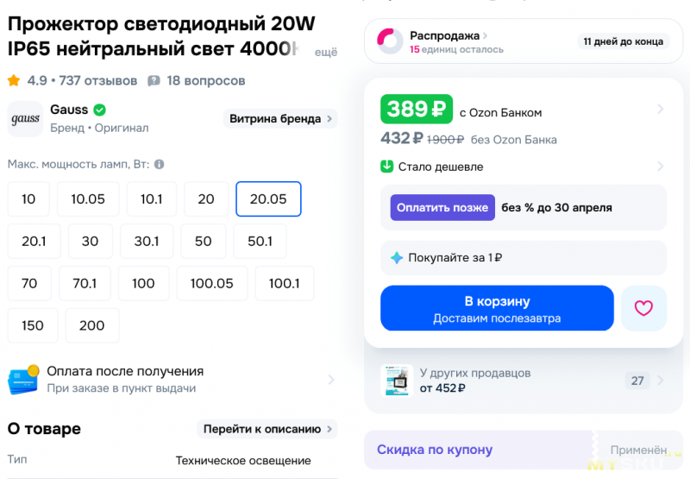Click the yellow rating star
690x479 pixels.
[14, 81]
